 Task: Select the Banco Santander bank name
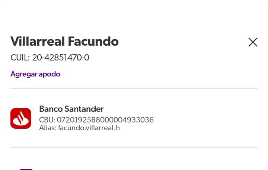(71, 109)
